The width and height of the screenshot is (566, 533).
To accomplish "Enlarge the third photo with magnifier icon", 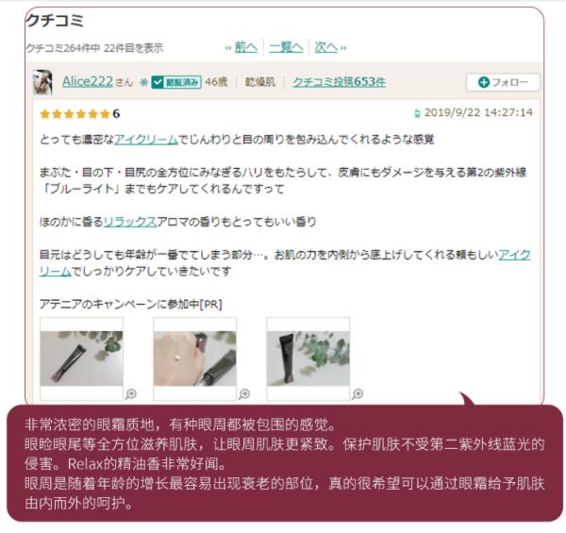I will tap(358, 393).
